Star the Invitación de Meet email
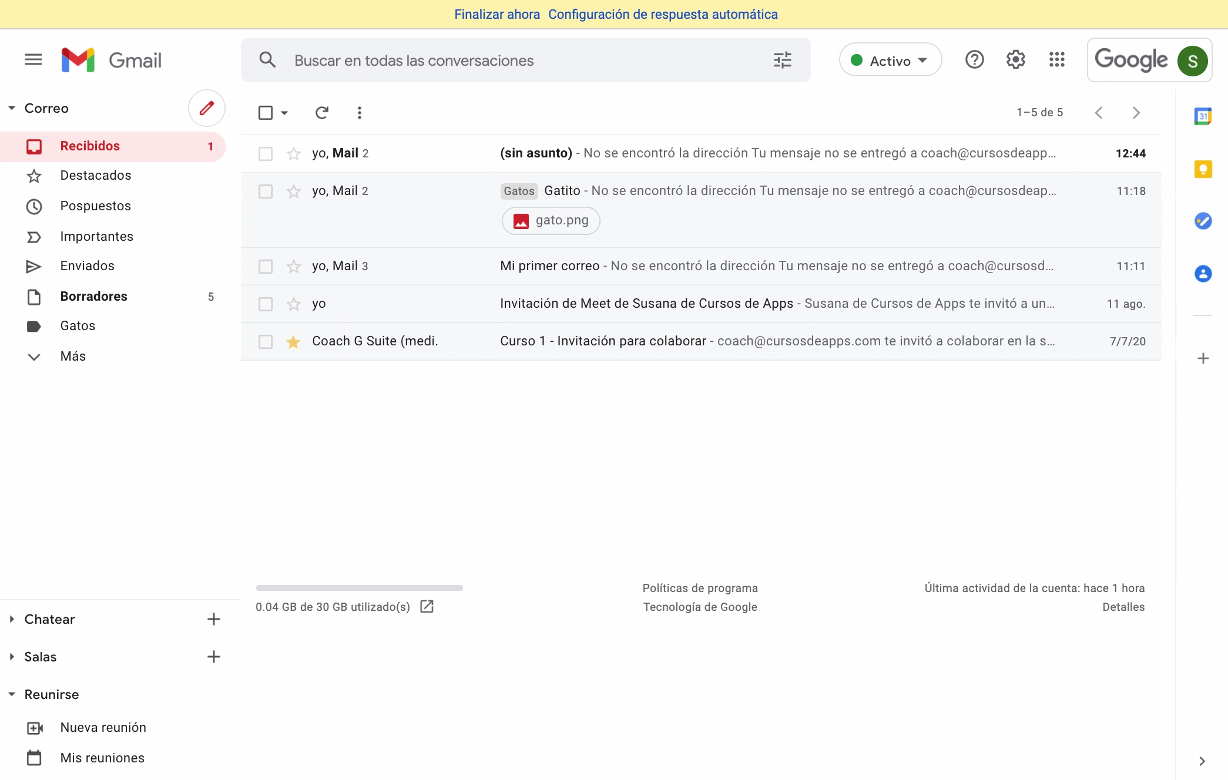The width and height of the screenshot is (1228, 780). point(293,304)
